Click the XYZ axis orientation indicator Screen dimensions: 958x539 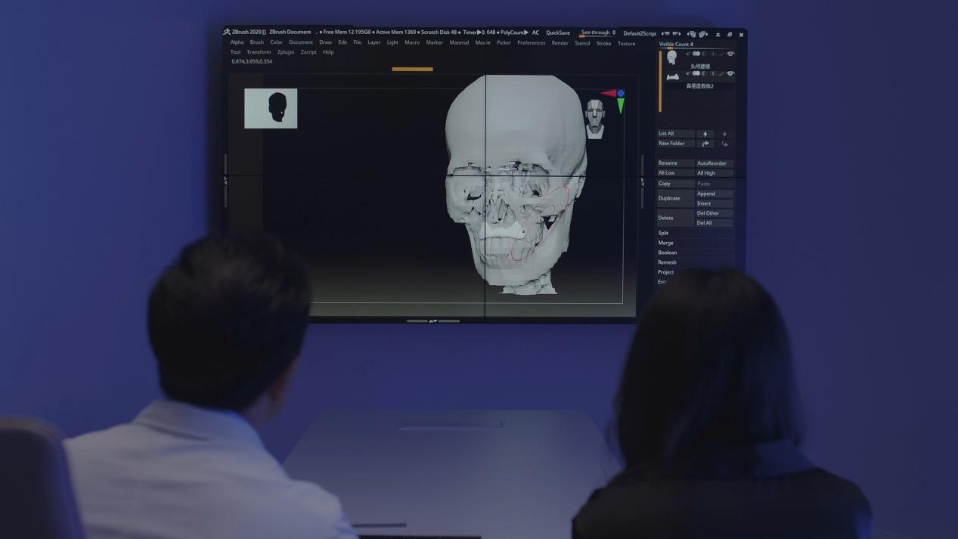click(615, 98)
